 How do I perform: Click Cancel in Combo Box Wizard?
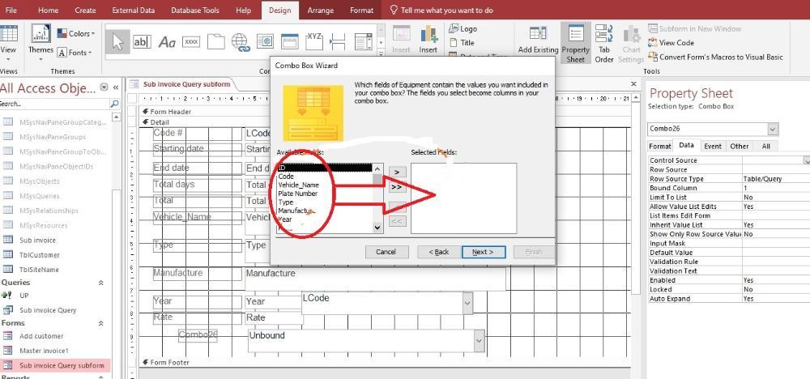click(x=386, y=252)
